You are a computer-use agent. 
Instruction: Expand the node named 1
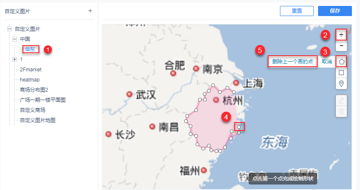[14, 59]
